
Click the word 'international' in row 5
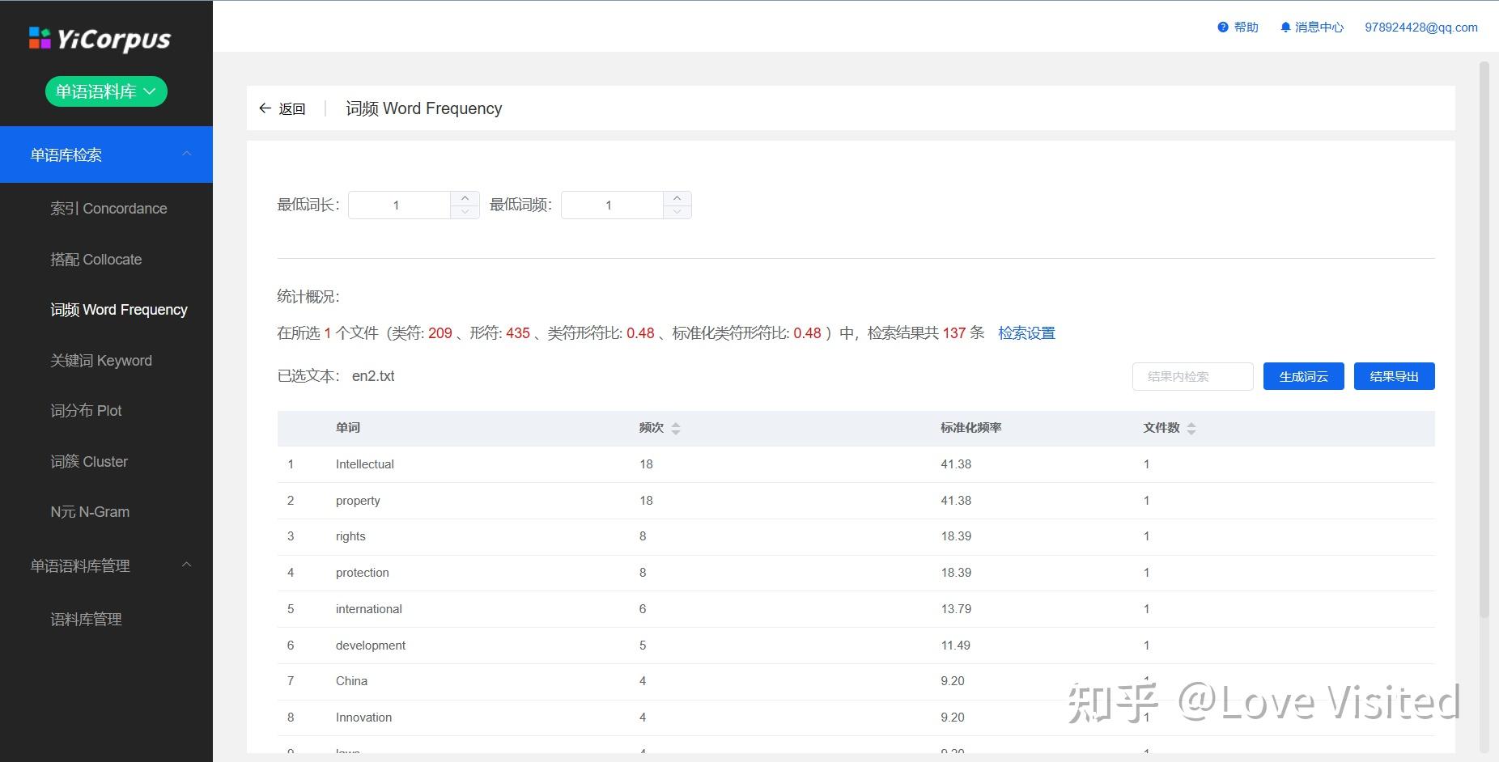pos(369,609)
